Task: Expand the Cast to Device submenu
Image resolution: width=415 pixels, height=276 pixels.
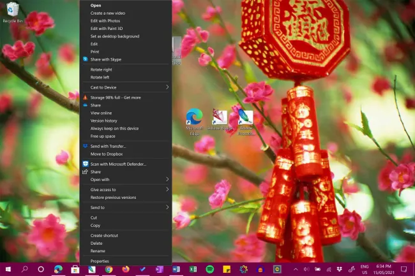Action: (125, 87)
